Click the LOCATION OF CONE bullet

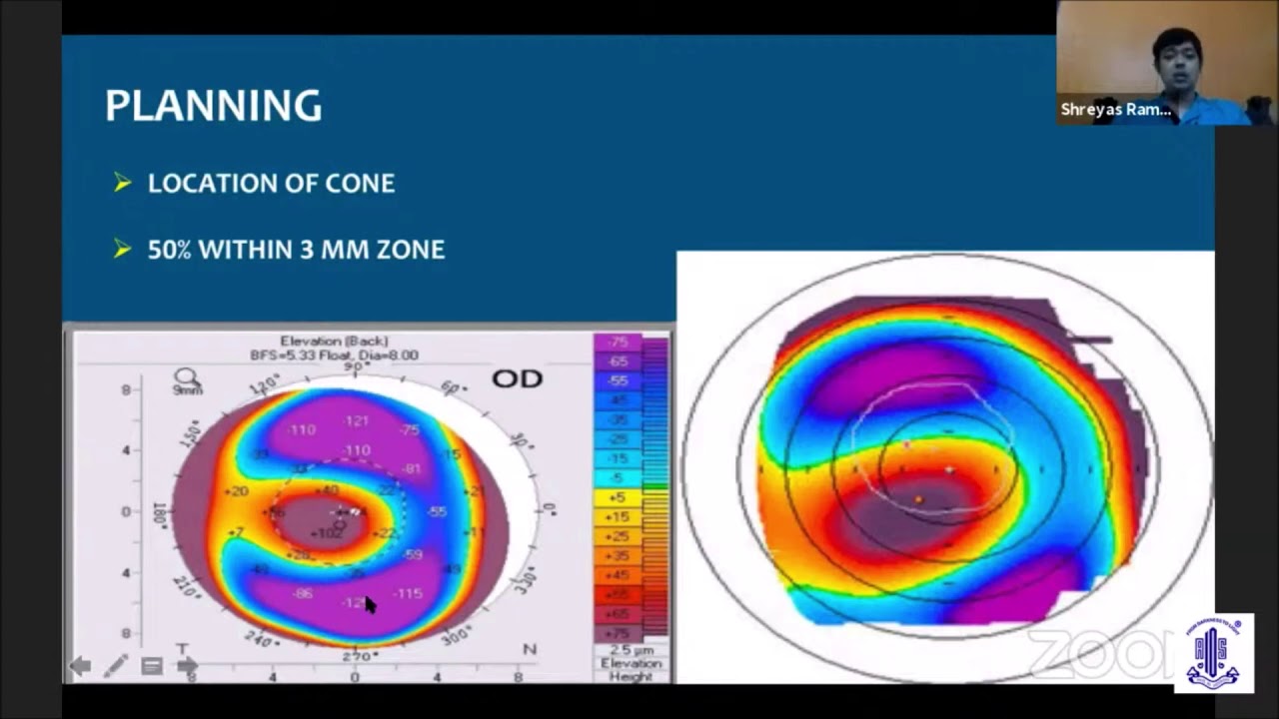pos(271,183)
